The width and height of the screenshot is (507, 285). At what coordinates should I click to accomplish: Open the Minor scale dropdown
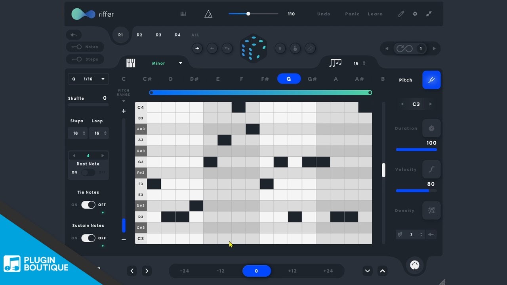pyautogui.click(x=167, y=63)
